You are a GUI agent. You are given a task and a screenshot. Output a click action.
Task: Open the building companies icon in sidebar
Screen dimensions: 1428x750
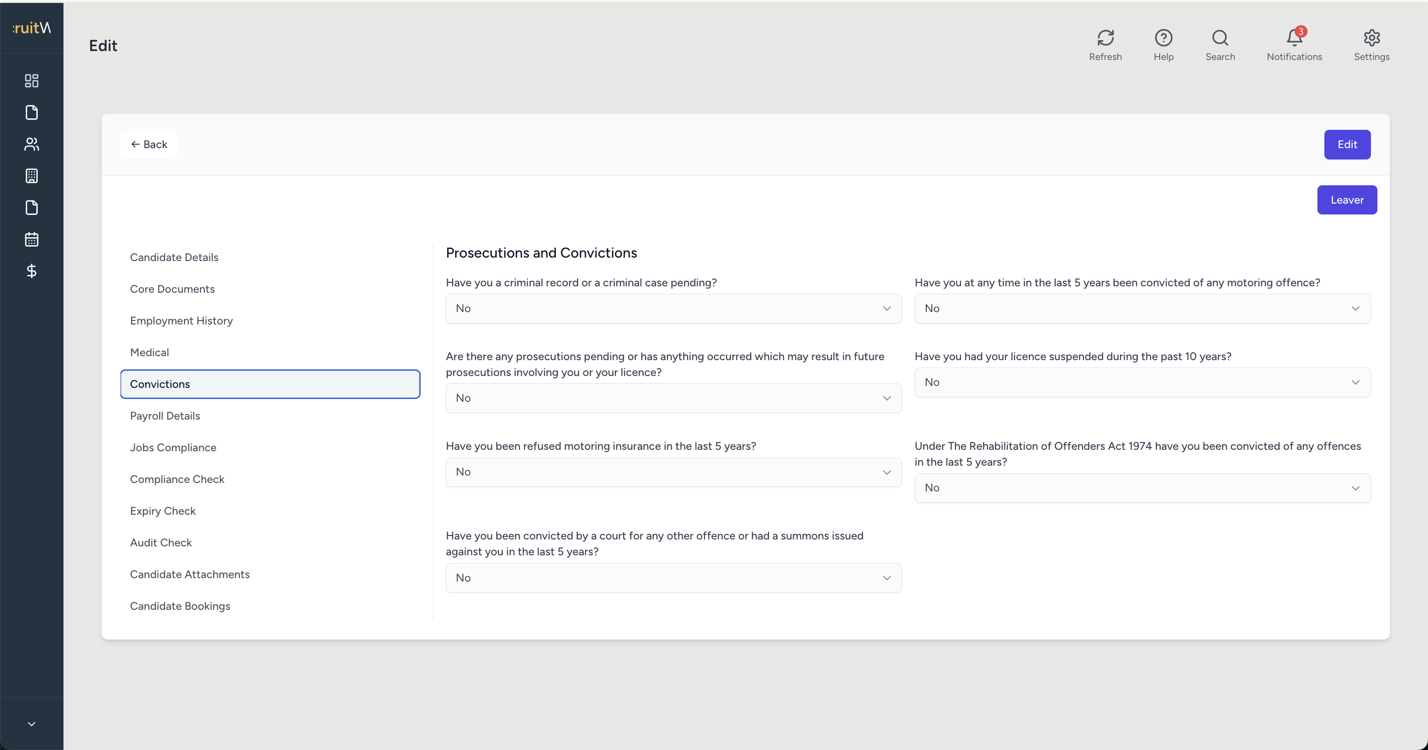coord(32,176)
